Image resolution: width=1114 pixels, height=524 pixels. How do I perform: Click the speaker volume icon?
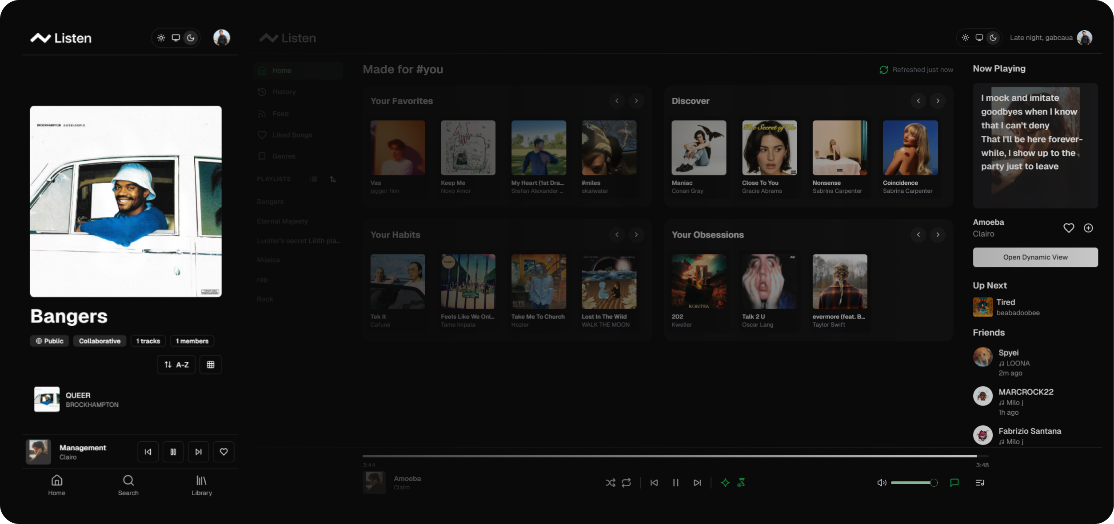[x=882, y=483]
